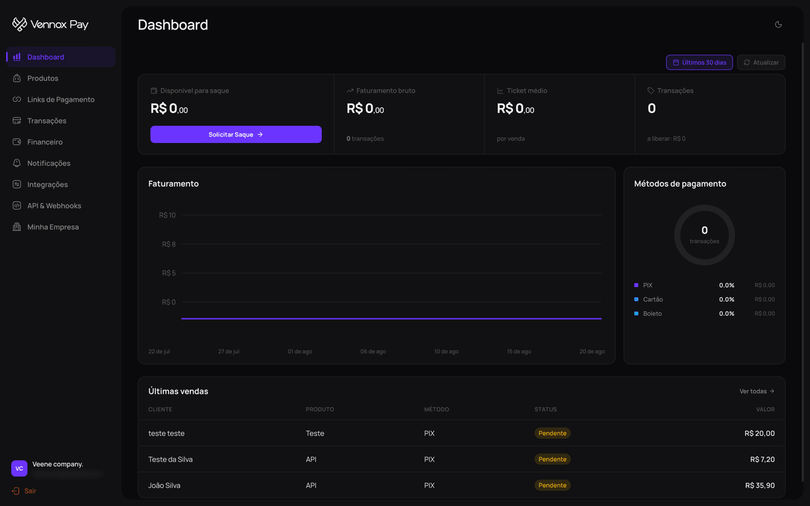Click the Transações card icon in sidebar

pos(17,120)
